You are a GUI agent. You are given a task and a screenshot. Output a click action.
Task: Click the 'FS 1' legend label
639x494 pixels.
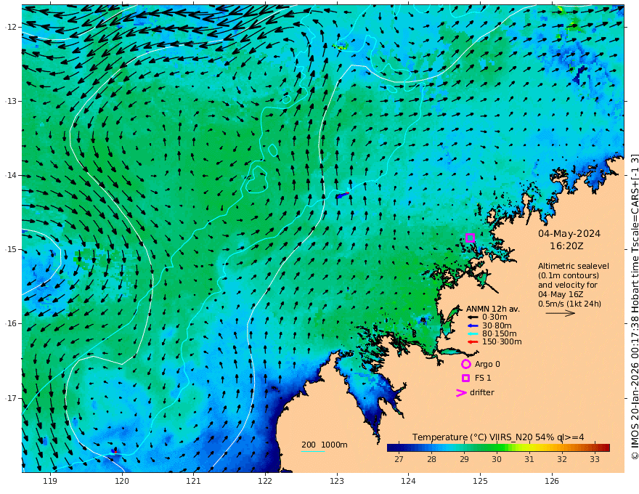click(x=483, y=378)
